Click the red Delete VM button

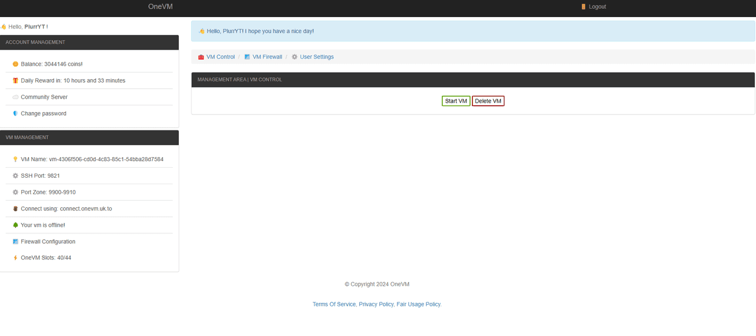(x=488, y=101)
